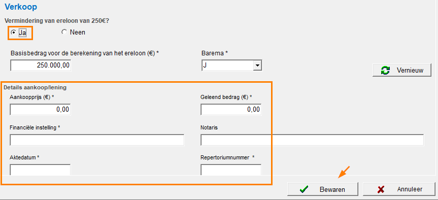Click the Vernieuw button

(x=401, y=71)
